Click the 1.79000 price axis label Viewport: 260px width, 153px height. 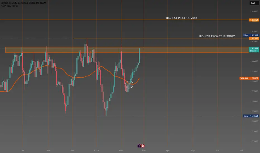254,71
